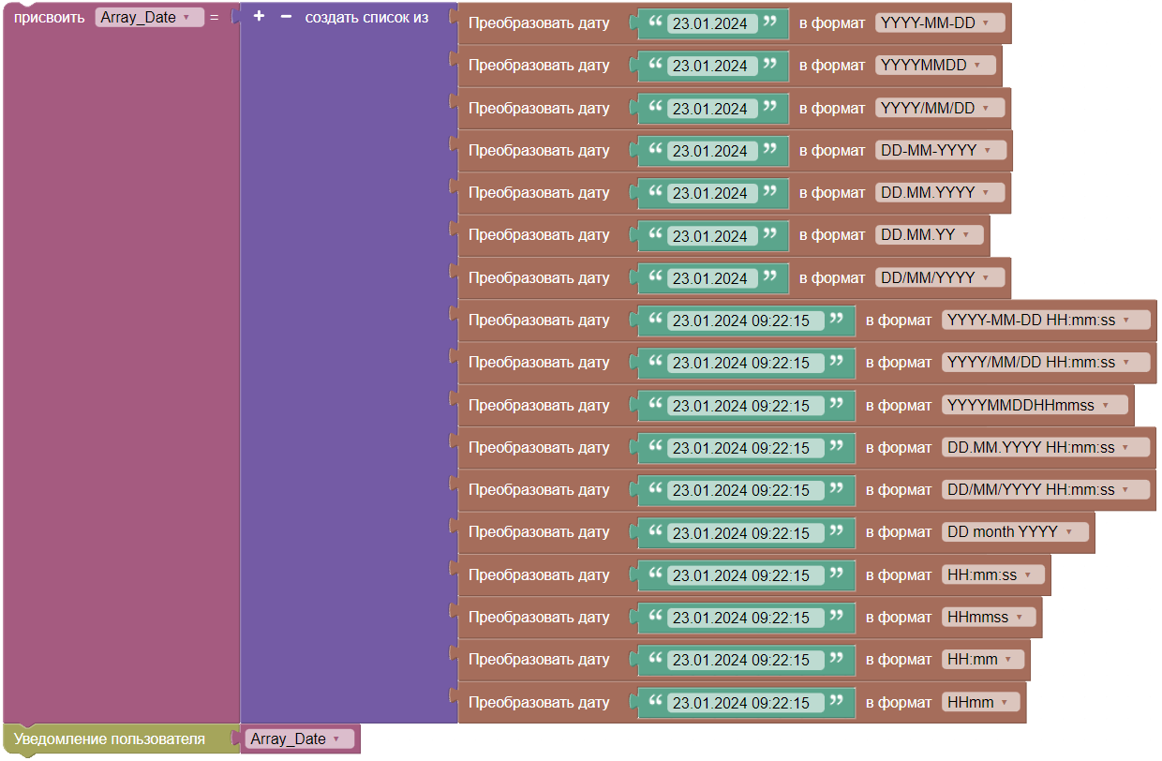Image resolution: width=1162 pixels, height=761 pixels.
Task: Edit the date text in the HHmmss row
Action: point(745,618)
